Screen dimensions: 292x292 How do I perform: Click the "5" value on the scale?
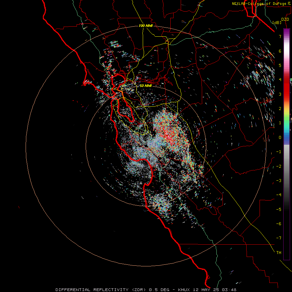pyautogui.click(x=280, y=65)
